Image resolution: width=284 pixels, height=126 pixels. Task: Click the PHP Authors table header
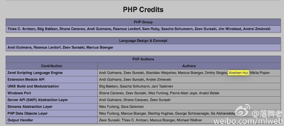click(143, 59)
